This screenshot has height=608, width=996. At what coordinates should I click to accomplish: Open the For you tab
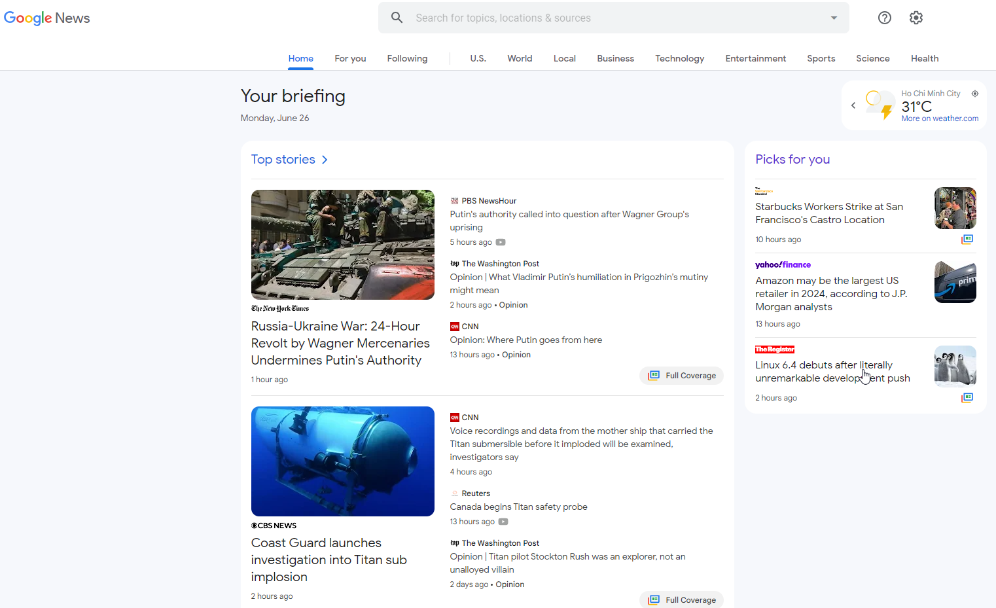(350, 58)
